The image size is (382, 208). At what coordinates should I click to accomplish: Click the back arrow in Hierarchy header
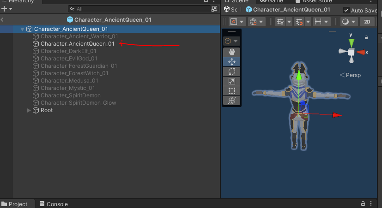[3, 20]
